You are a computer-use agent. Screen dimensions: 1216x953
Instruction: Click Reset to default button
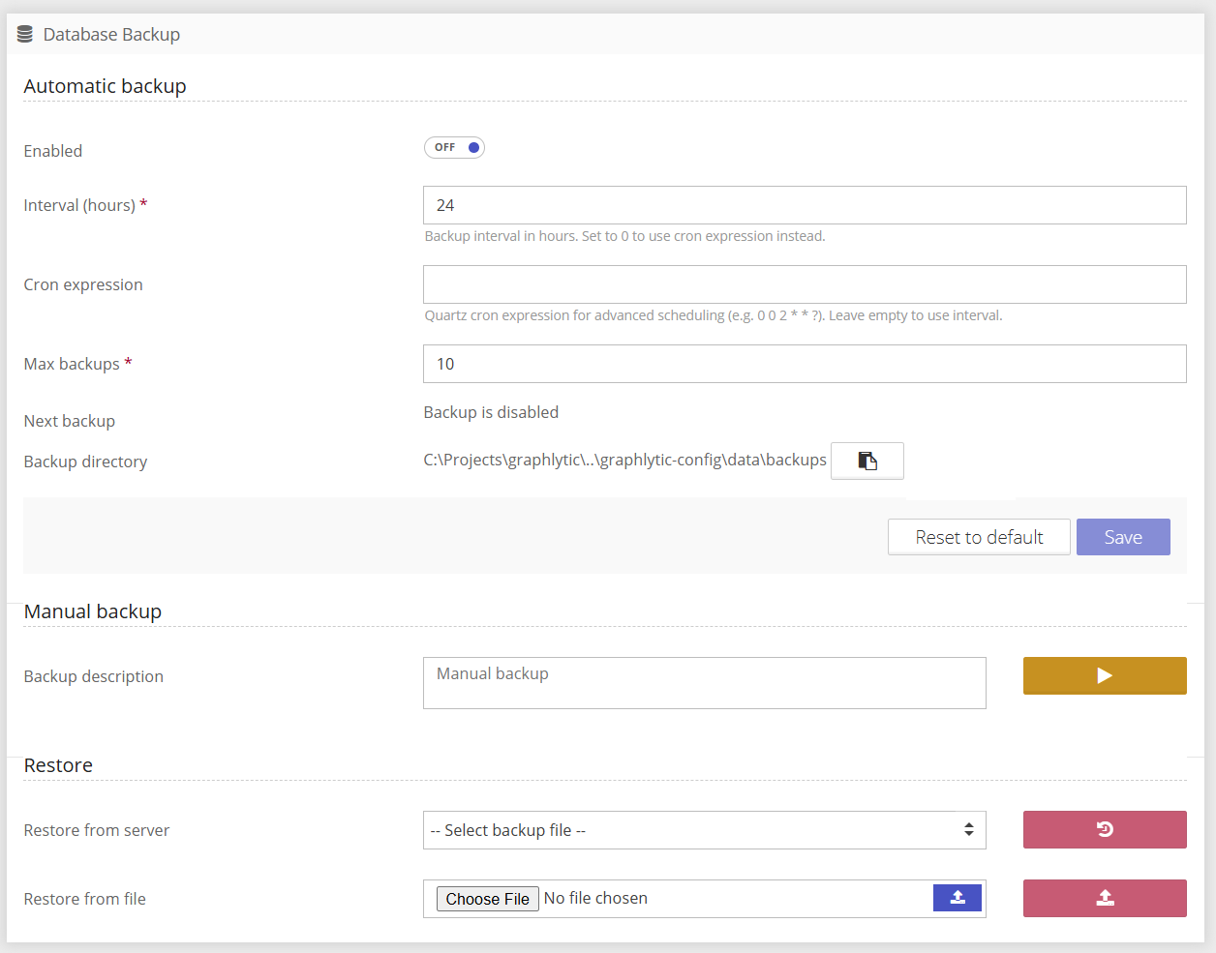pos(979,537)
